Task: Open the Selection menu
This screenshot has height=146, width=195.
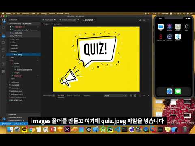Action: 26,13
